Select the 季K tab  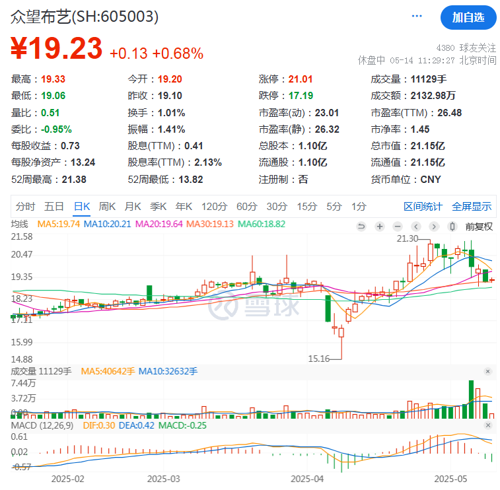(158, 207)
